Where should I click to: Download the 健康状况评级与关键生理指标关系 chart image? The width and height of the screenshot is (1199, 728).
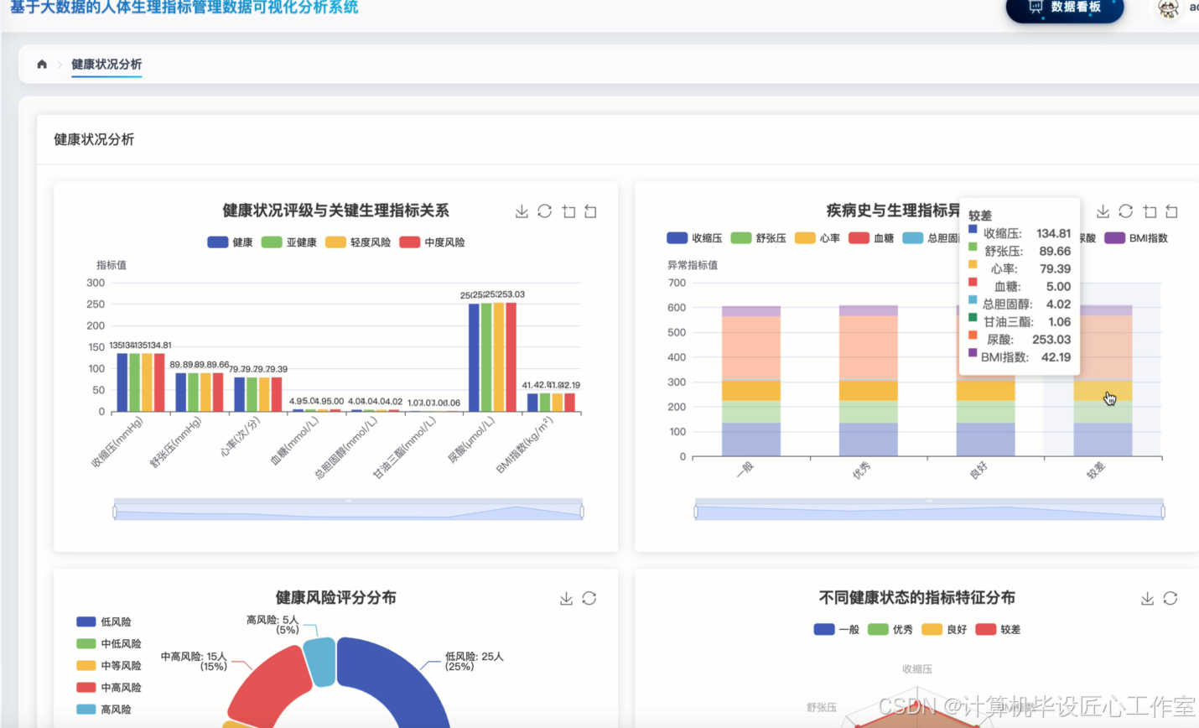point(522,211)
